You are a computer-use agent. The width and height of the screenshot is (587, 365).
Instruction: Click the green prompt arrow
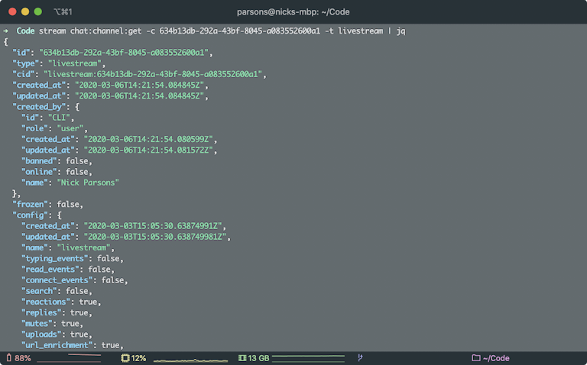tap(6, 31)
